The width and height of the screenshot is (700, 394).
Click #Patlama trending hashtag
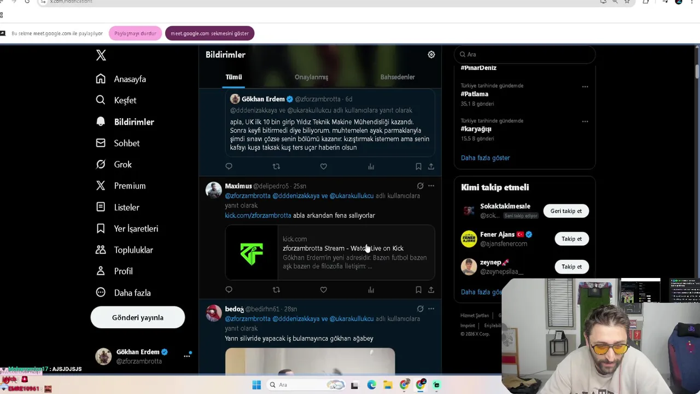pyautogui.click(x=474, y=94)
